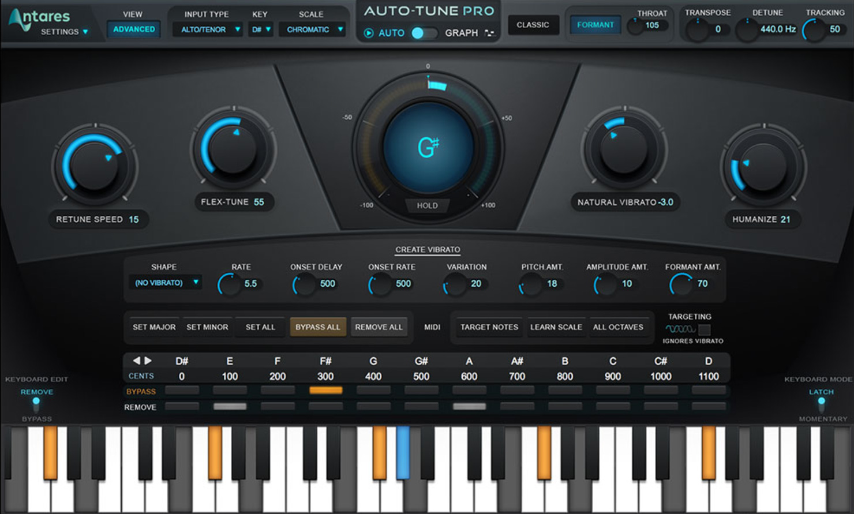Click the Set Major button
This screenshot has width=854, height=514.
click(154, 327)
